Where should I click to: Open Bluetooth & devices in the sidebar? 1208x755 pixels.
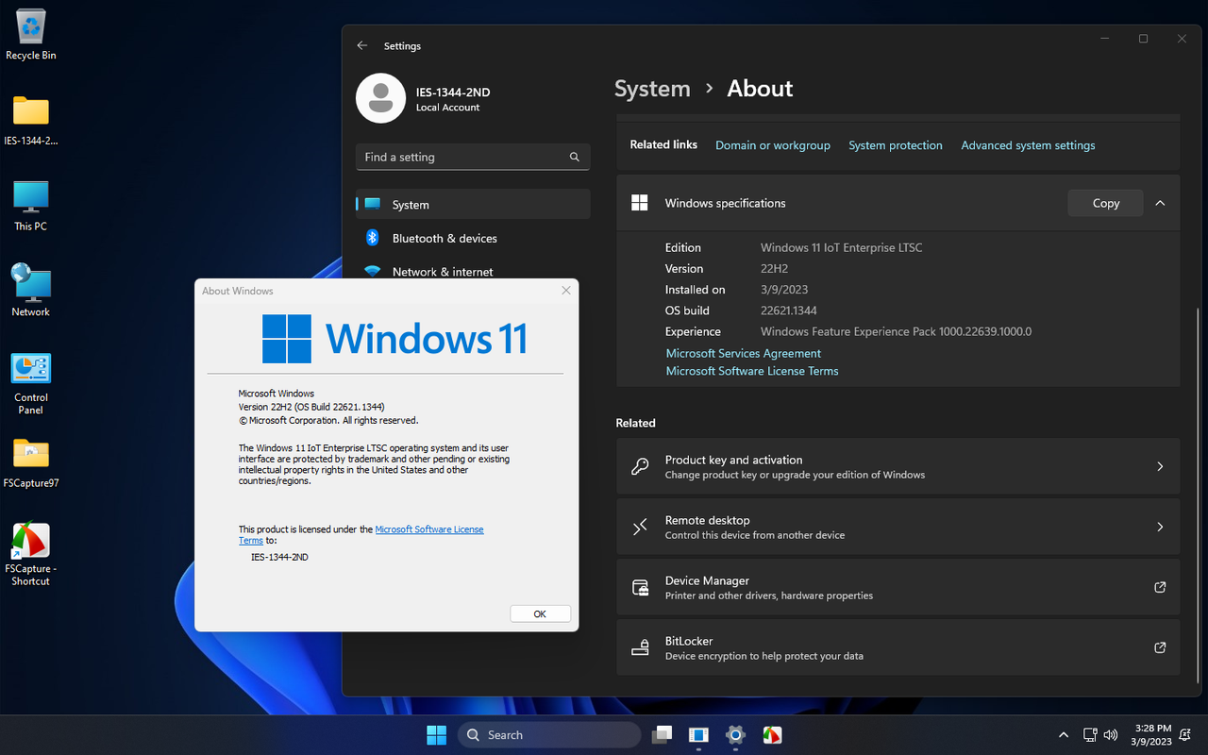473,238
